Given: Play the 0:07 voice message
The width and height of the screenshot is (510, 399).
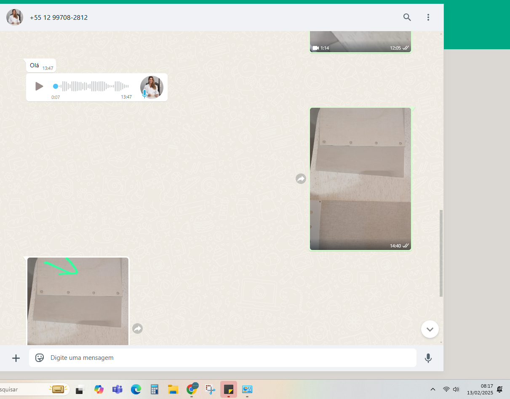Looking at the screenshot, I should click(x=39, y=86).
